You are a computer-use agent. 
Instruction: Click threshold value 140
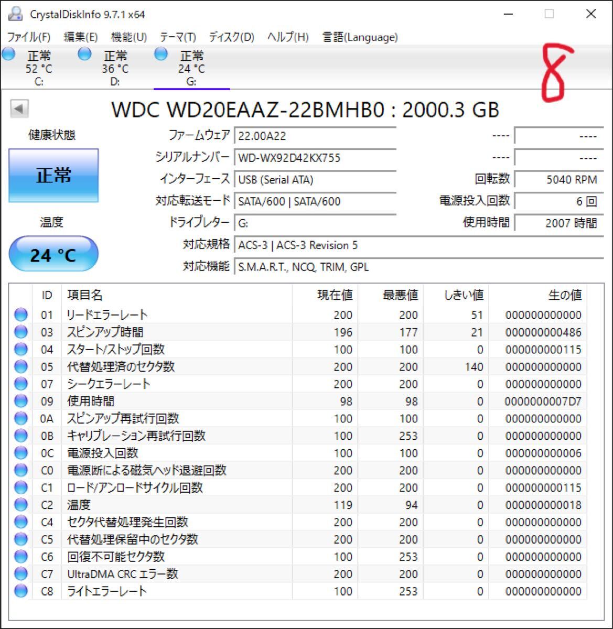coord(474,367)
